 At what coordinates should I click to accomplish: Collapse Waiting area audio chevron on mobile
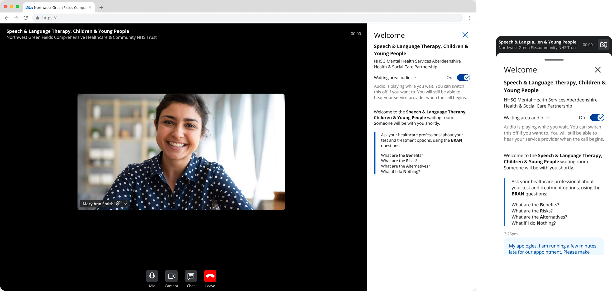pos(548,118)
